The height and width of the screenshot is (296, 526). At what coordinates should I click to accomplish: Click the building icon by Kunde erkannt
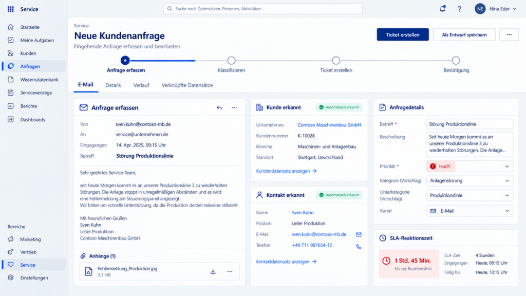point(259,107)
